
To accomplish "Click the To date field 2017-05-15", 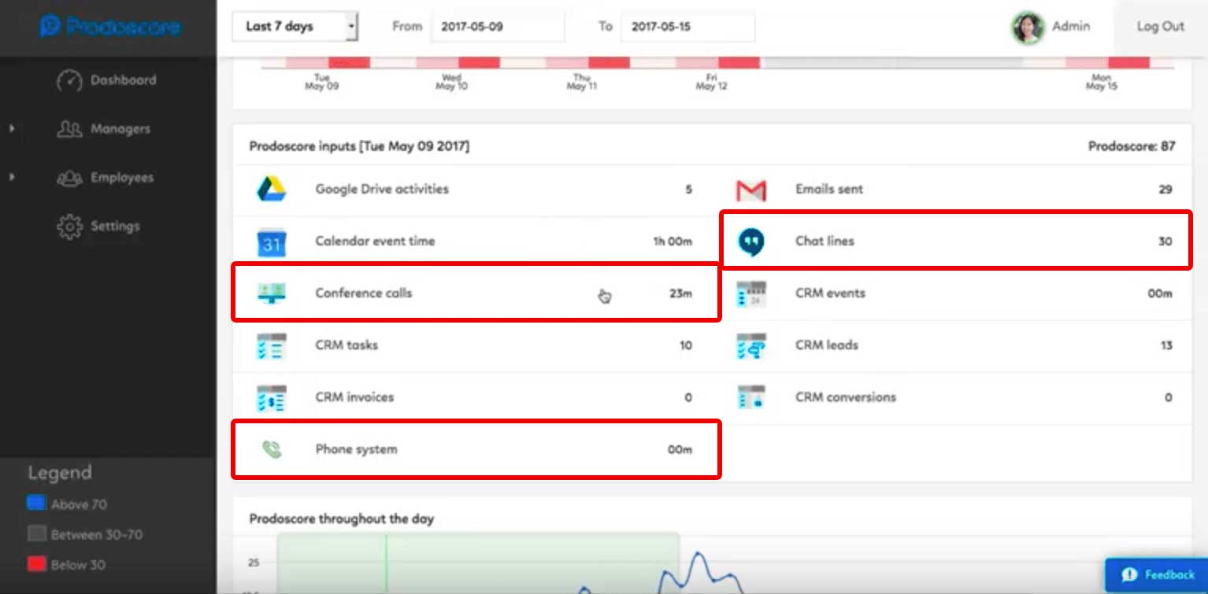I will tap(687, 27).
